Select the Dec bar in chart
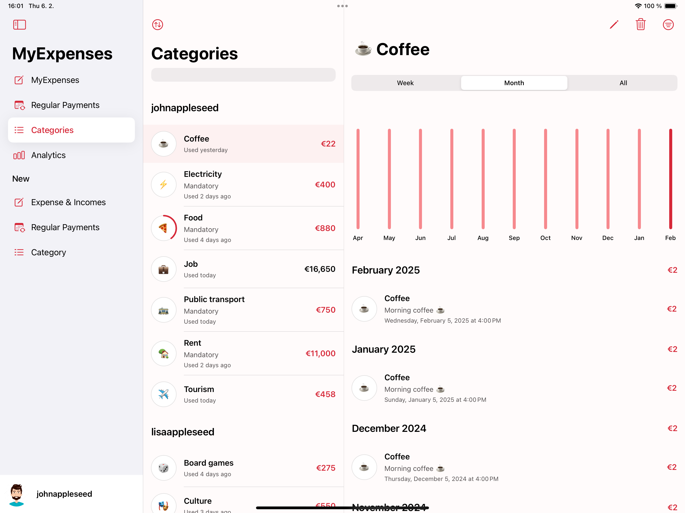This screenshot has height=513, width=685. (608, 179)
